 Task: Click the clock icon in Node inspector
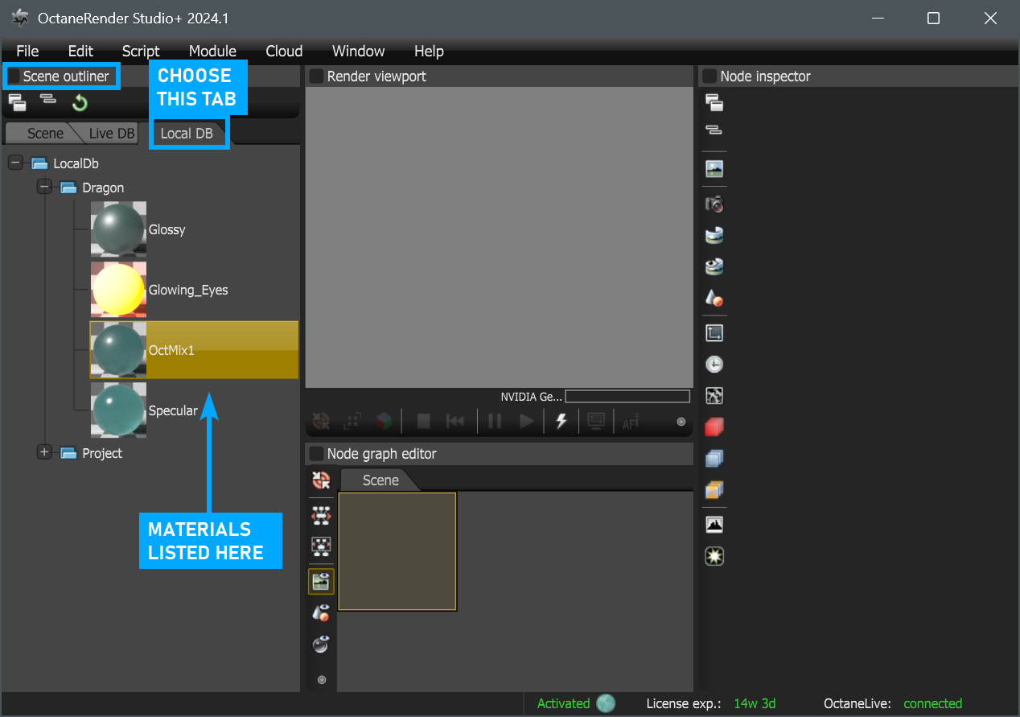[x=714, y=365]
